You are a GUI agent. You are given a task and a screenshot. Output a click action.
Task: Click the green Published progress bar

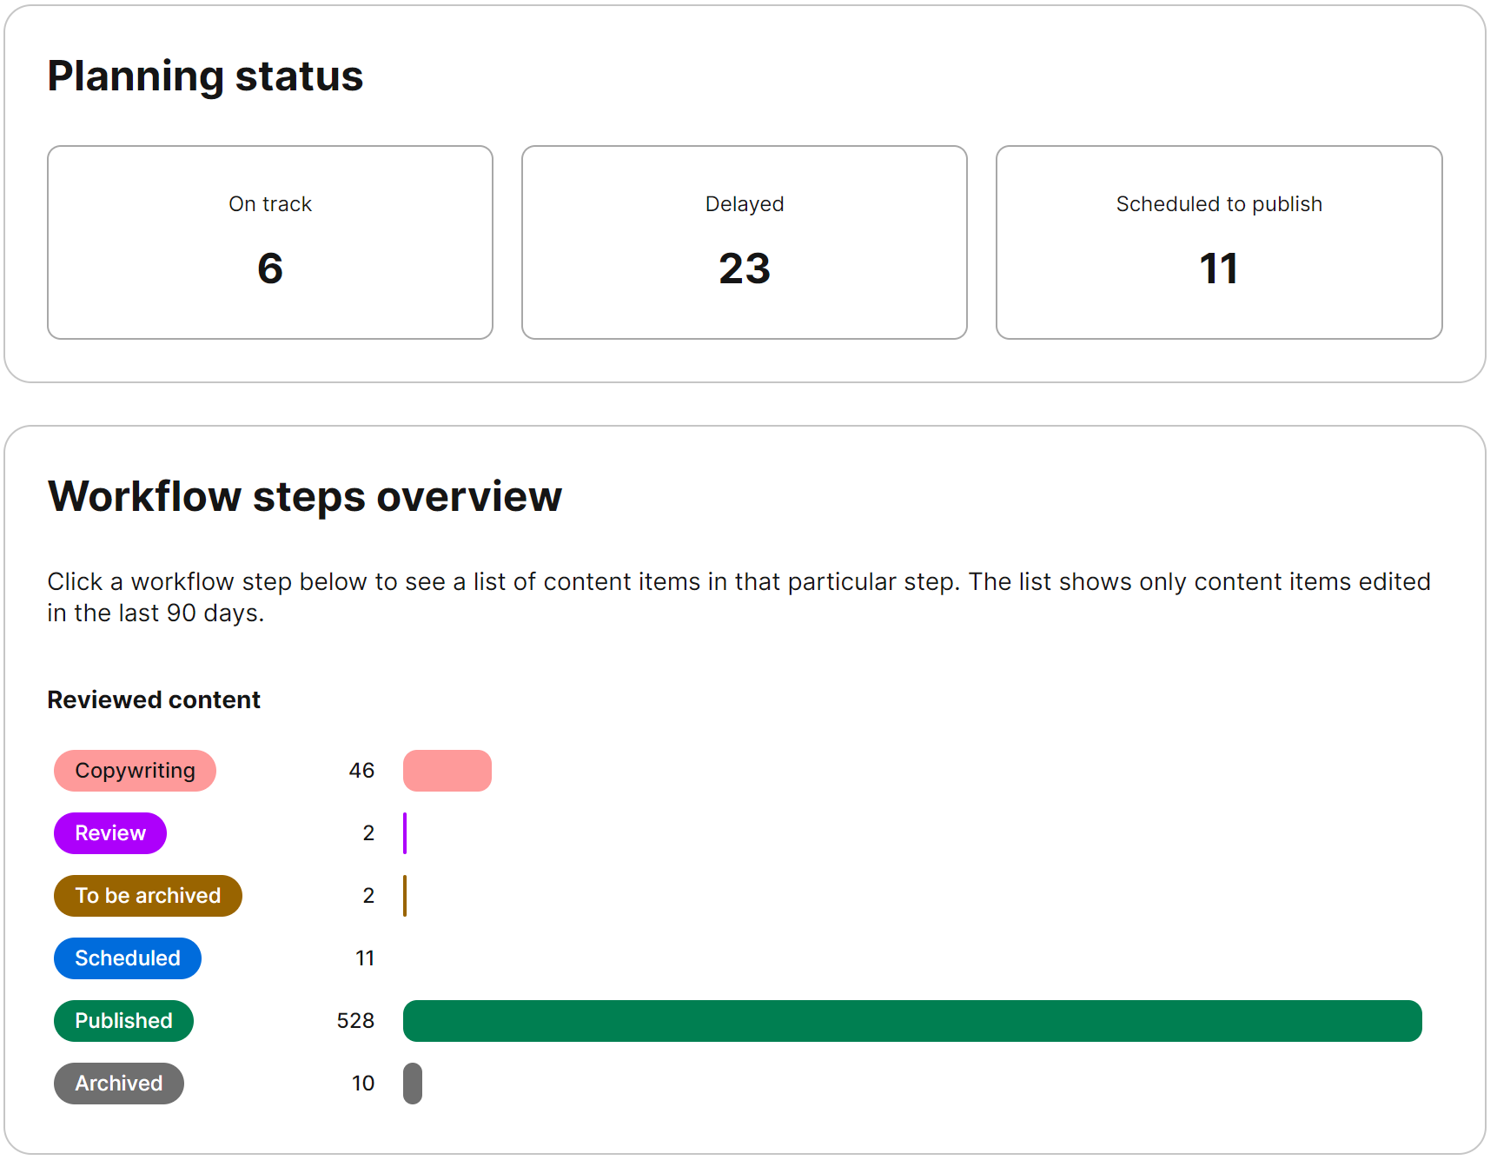coord(912,1020)
